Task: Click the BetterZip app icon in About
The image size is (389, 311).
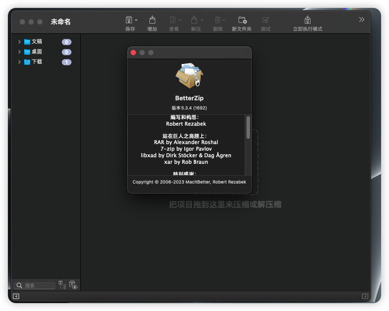Action: click(x=189, y=76)
